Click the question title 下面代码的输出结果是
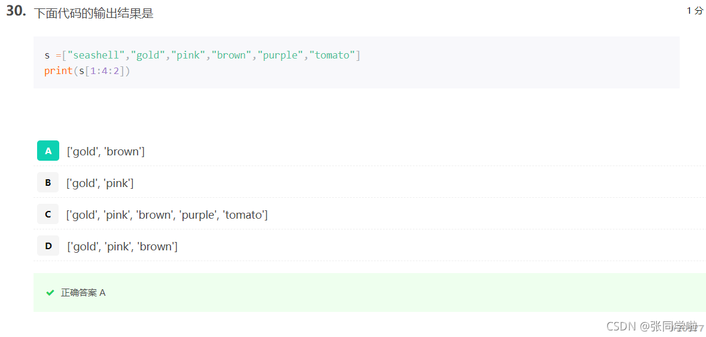Screen dimensions: 706x337 [94, 14]
